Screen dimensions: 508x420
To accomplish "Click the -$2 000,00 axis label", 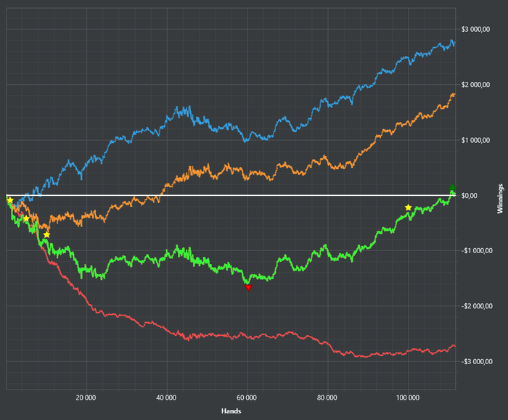I will coord(475,306).
